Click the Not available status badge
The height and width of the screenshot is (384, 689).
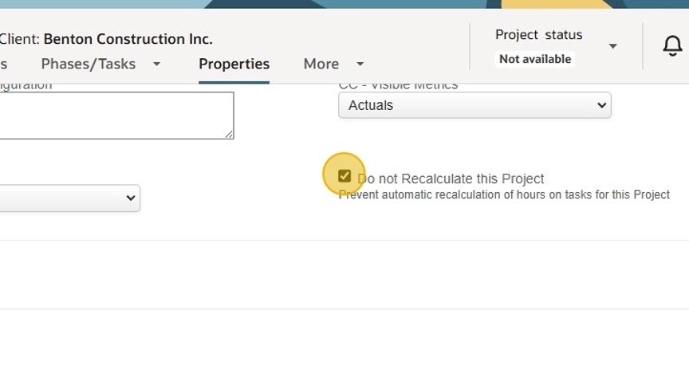(x=535, y=59)
